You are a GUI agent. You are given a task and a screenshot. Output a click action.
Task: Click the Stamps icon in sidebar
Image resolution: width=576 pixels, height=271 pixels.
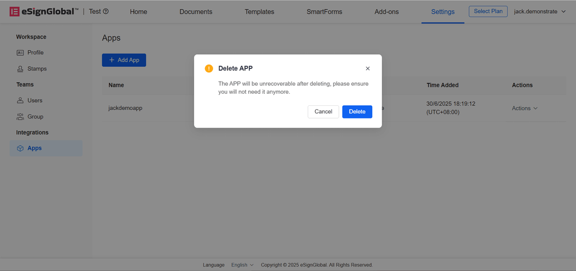coord(20,68)
